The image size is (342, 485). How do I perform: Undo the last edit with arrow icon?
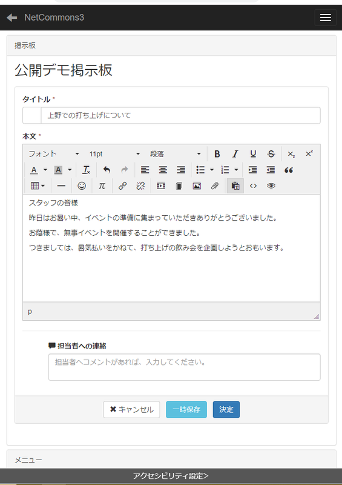click(107, 170)
